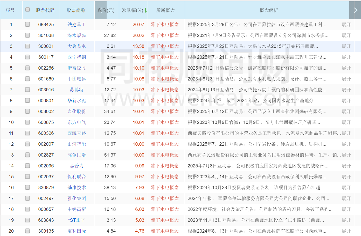Sort by the 现价(元) column header
The width and height of the screenshot is (361, 236).
pos(106,10)
